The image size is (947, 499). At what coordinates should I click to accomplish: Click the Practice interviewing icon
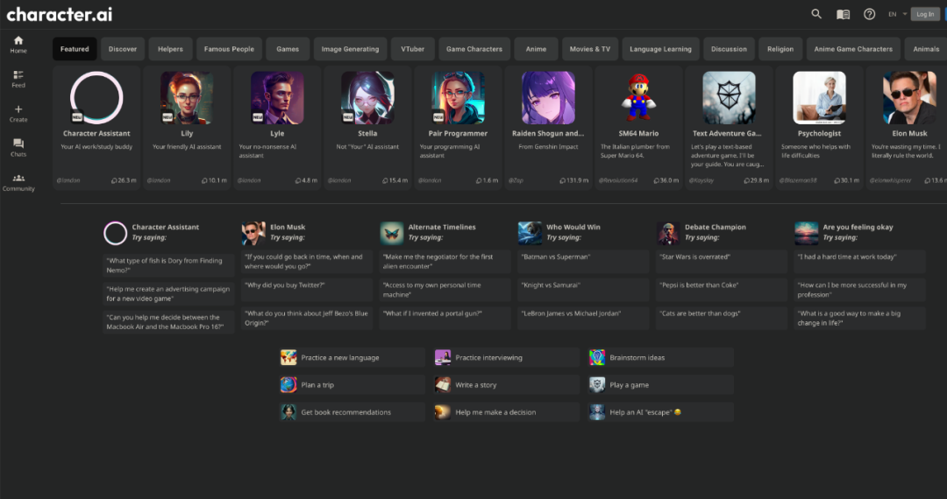pos(443,357)
